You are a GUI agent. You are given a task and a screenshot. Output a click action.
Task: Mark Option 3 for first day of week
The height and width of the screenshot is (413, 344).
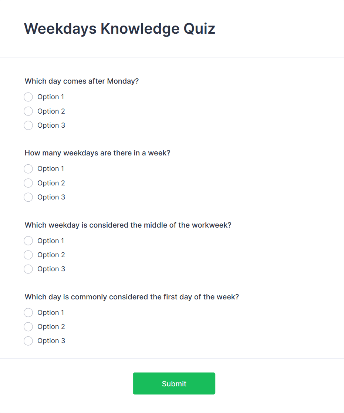point(28,341)
